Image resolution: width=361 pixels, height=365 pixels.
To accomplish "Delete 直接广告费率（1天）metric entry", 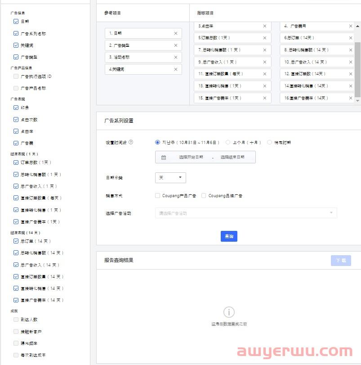I will pos(265,98).
